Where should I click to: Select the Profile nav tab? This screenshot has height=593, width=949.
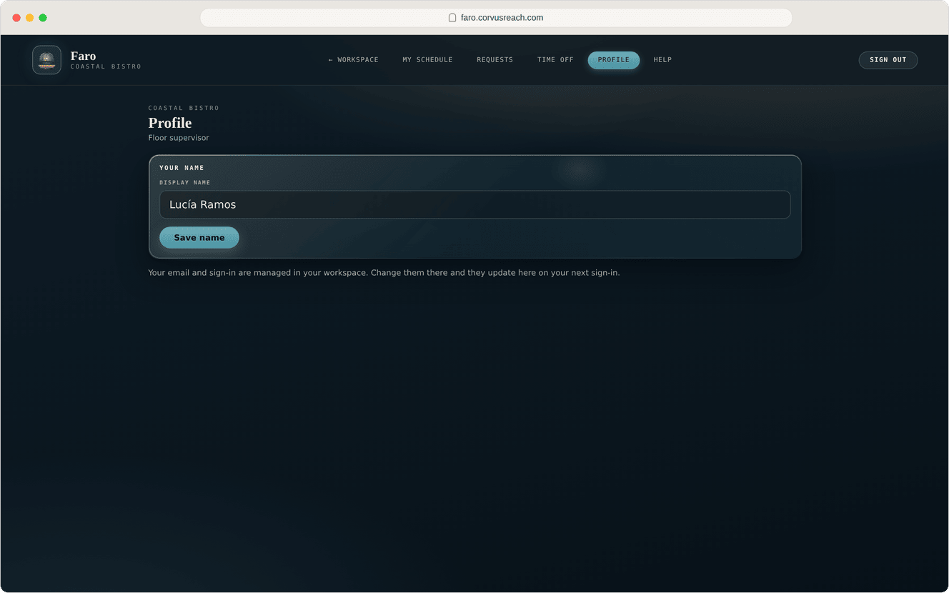(614, 60)
